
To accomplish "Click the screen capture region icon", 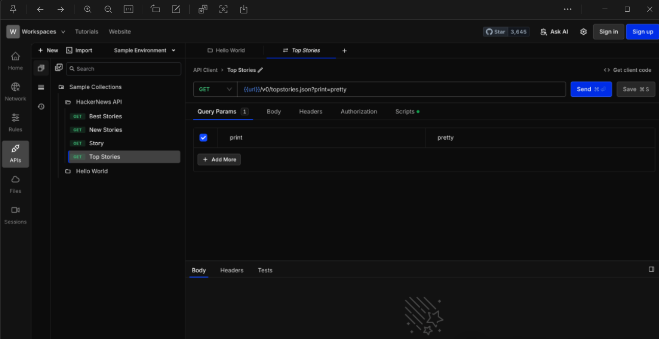I will coord(223,9).
